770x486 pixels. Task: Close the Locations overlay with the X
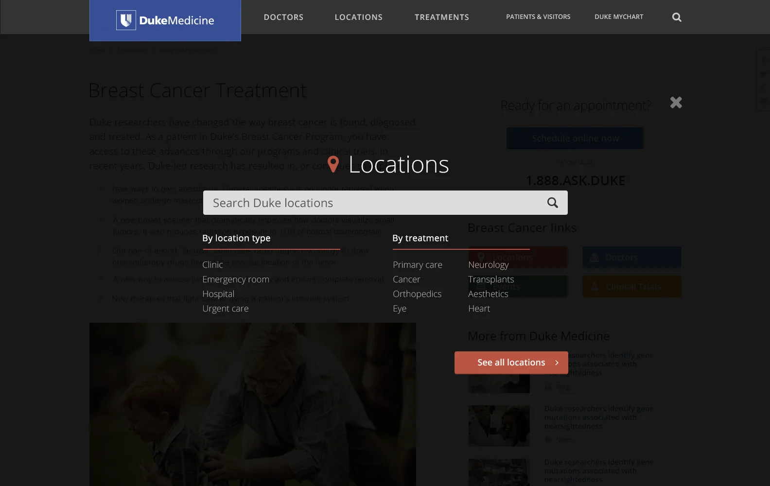pyautogui.click(x=676, y=103)
